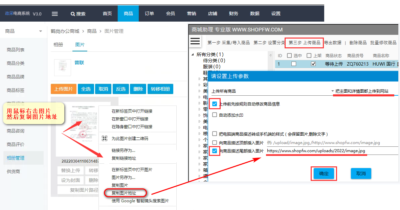
Task: Open 商品分类 in left sidebar
Action: tap(16, 63)
